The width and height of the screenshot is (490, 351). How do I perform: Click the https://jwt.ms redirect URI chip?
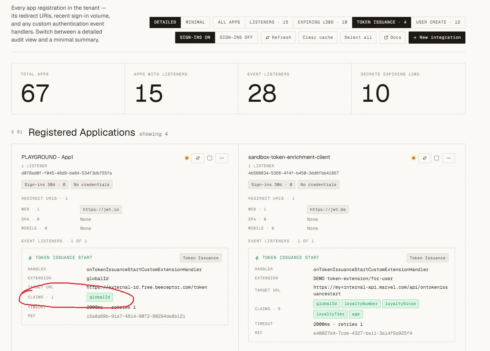point(328,209)
